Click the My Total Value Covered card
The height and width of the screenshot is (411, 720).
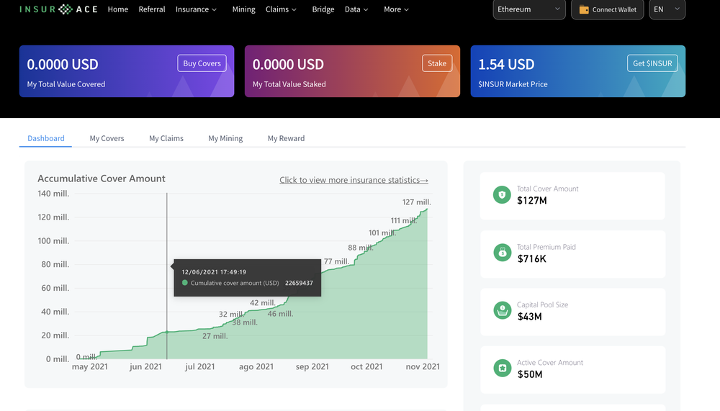(127, 71)
